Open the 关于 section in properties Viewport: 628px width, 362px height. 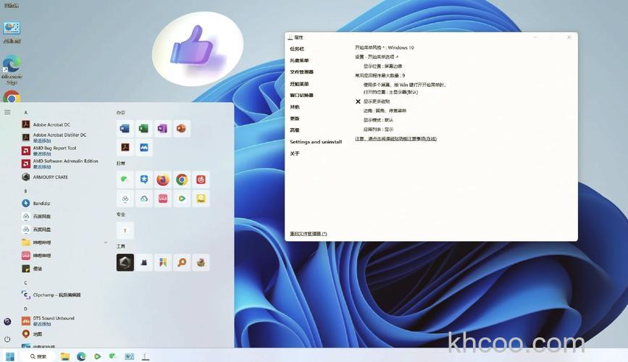click(294, 153)
